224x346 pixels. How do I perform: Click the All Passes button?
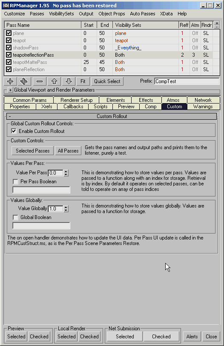coord(68,151)
